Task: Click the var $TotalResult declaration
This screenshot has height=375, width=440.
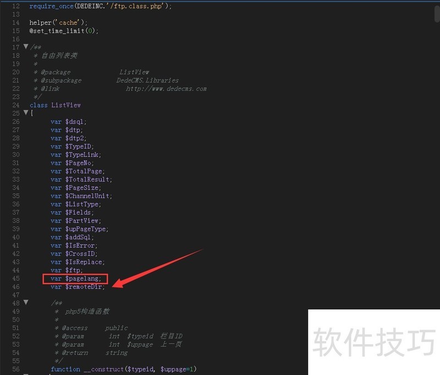Action: pos(81,180)
